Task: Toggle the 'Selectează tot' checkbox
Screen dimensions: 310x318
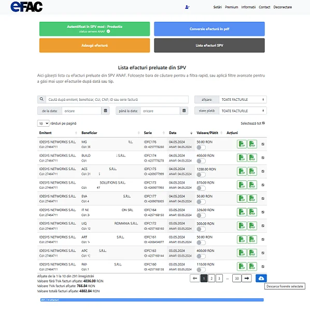Action: (x=263, y=123)
